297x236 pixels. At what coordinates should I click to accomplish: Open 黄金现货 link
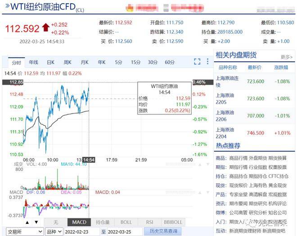click(x=278, y=186)
